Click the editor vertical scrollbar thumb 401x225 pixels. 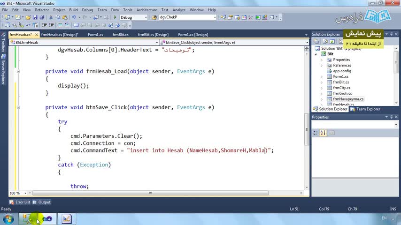pyautogui.click(x=307, y=129)
